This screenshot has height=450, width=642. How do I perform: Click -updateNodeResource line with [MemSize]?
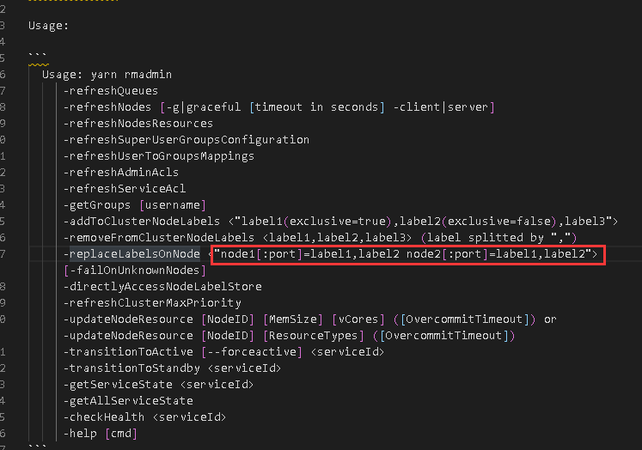pyautogui.click(x=310, y=319)
